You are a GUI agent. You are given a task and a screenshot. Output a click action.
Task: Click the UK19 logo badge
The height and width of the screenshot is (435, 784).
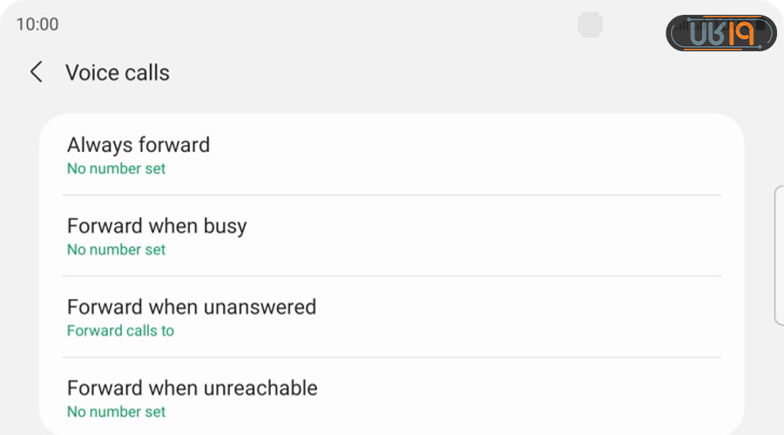click(720, 34)
